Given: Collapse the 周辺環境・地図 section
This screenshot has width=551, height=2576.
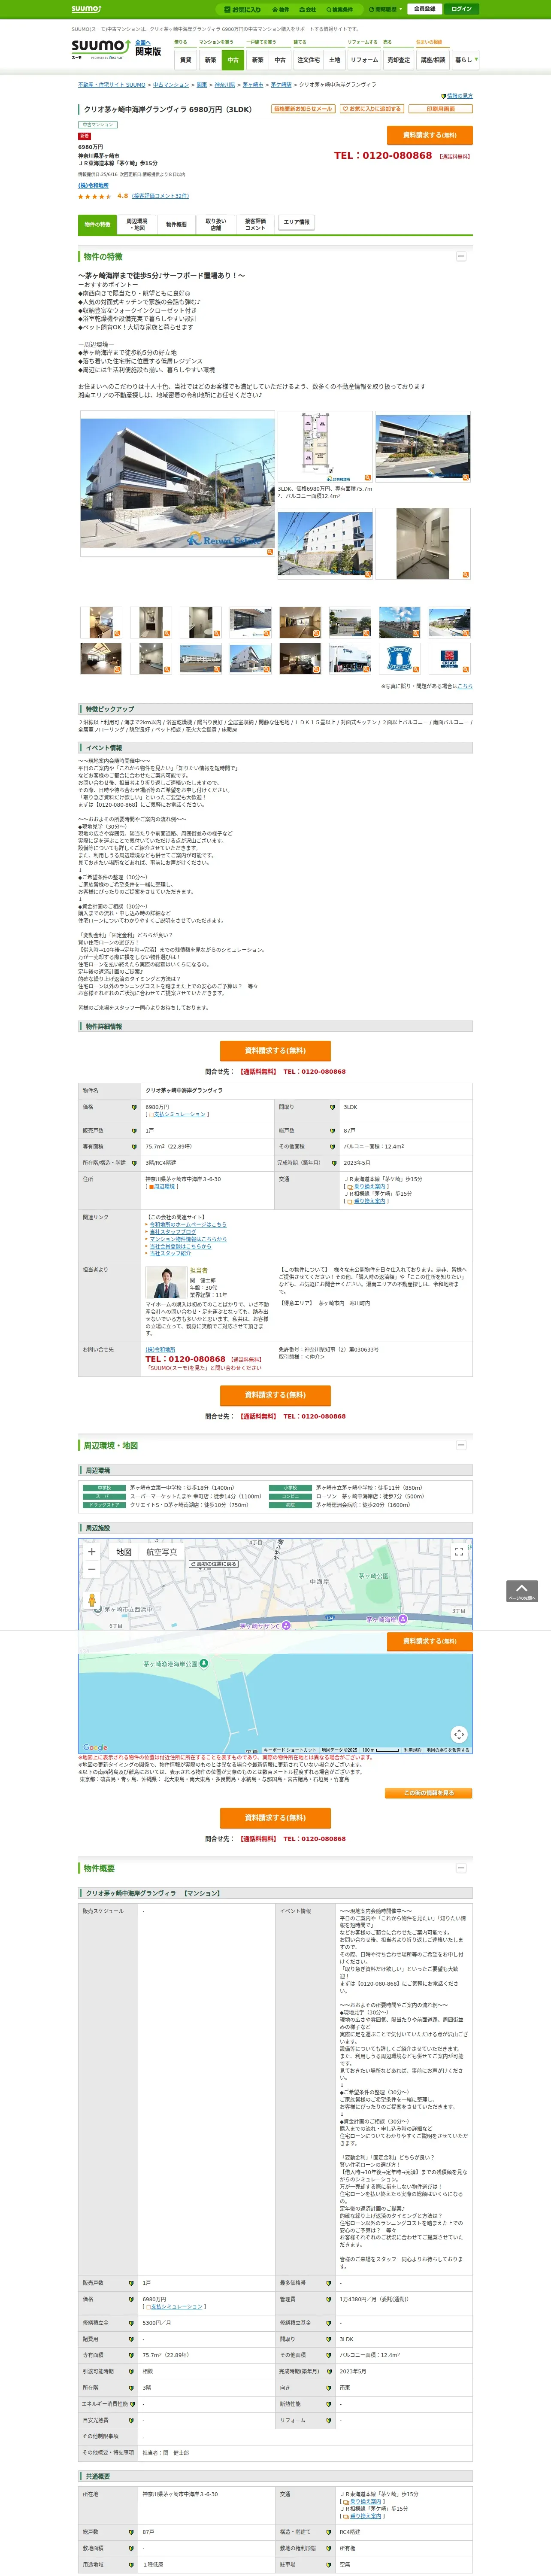Looking at the screenshot, I should 461,1445.
